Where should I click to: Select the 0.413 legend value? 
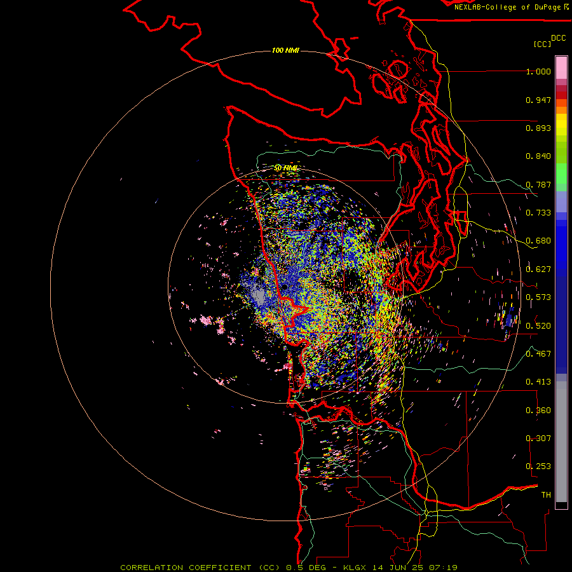click(538, 382)
